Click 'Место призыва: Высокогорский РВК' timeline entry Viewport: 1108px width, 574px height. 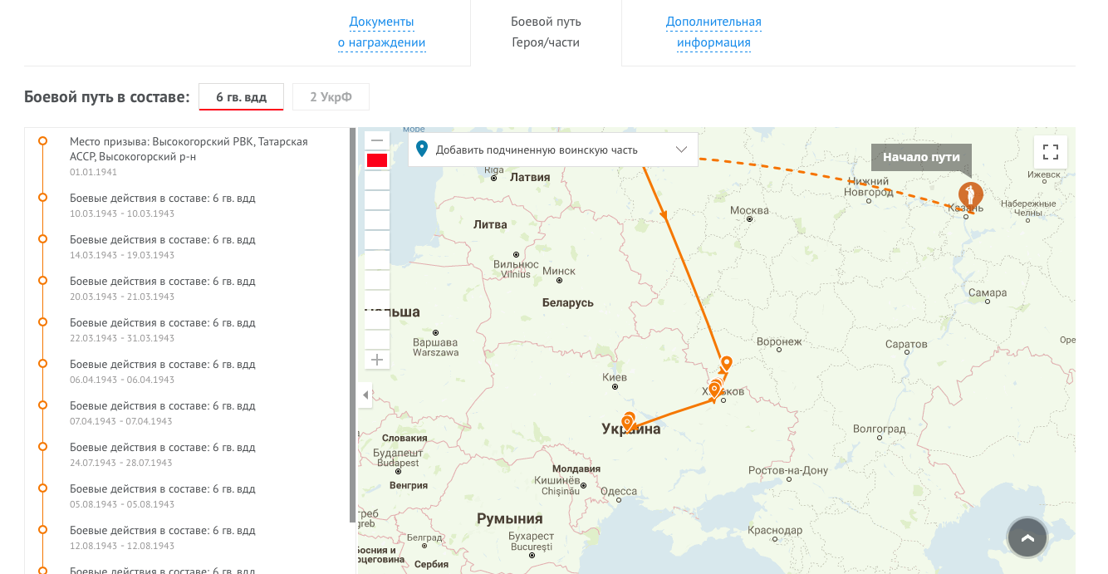pos(189,149)
